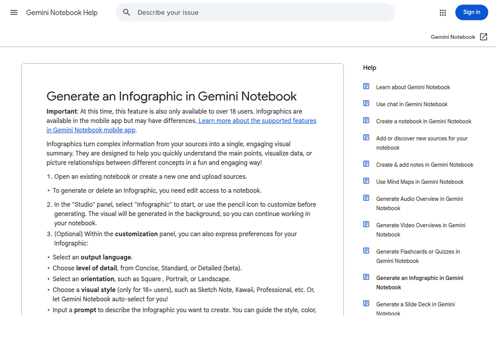Open the Google apps grid
The width and height of the screenshot is (496, 349).
coord(443,12)
